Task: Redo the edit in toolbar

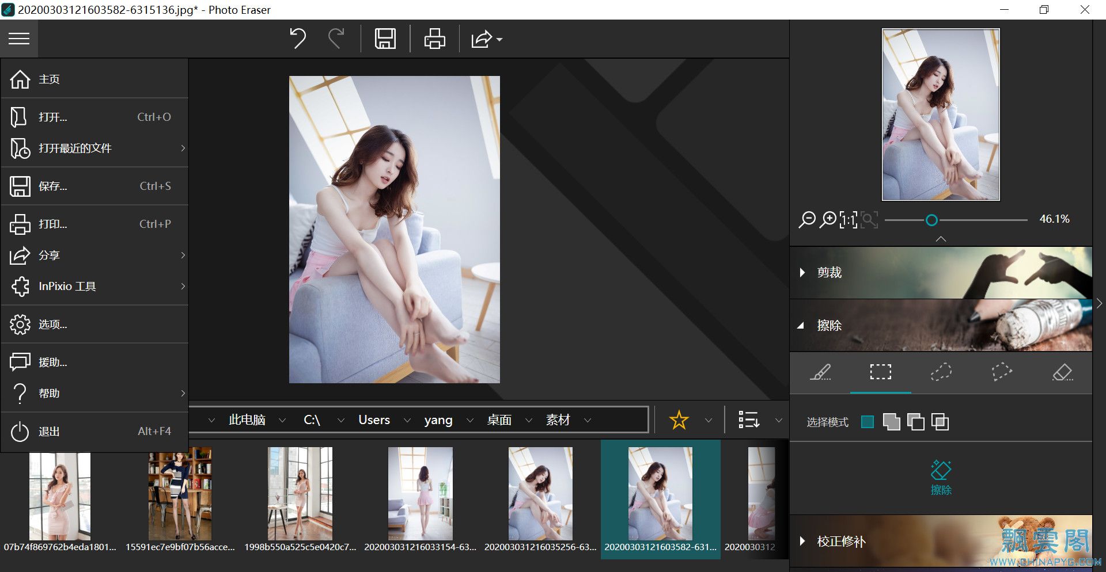Action: (336, 39)
